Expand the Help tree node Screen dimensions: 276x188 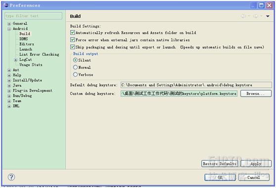pos(9,75)
